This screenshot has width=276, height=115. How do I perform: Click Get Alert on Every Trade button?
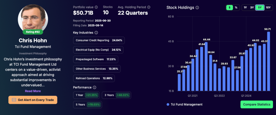33,100
